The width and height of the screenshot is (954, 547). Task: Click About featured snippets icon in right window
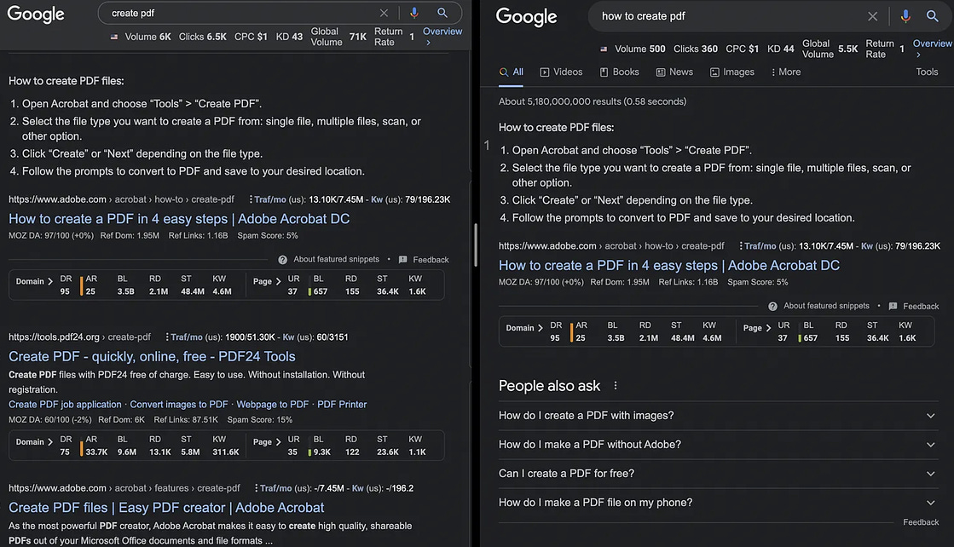(772, 307)
